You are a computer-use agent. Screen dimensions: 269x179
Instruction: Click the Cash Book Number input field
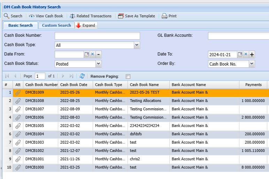(x=97, y=36)
